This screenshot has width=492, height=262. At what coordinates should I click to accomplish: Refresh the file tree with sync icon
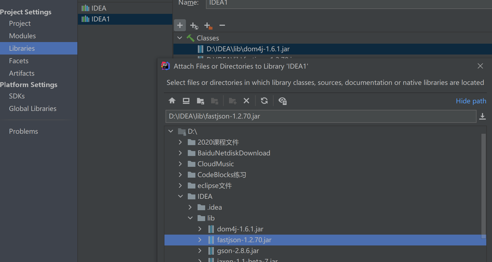tap(264, 101)
